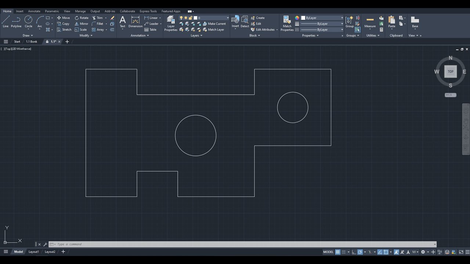
Task: Click the Array tool
Action: 98,30
